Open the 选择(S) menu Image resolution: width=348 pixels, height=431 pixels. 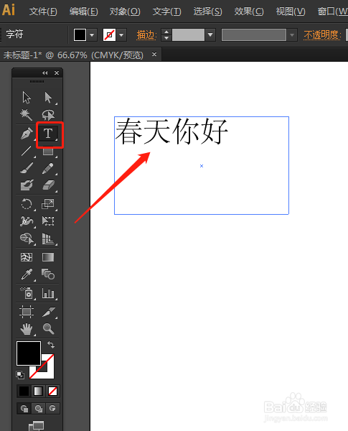[x=207, y=11]
